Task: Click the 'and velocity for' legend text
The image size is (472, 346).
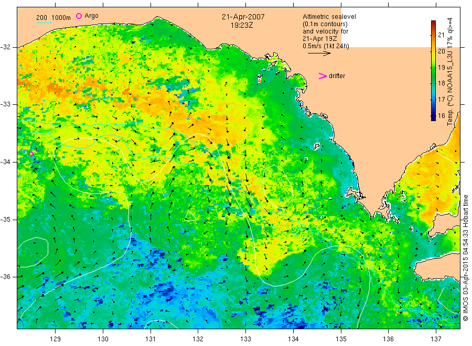Action: click(x=325, y=31)
